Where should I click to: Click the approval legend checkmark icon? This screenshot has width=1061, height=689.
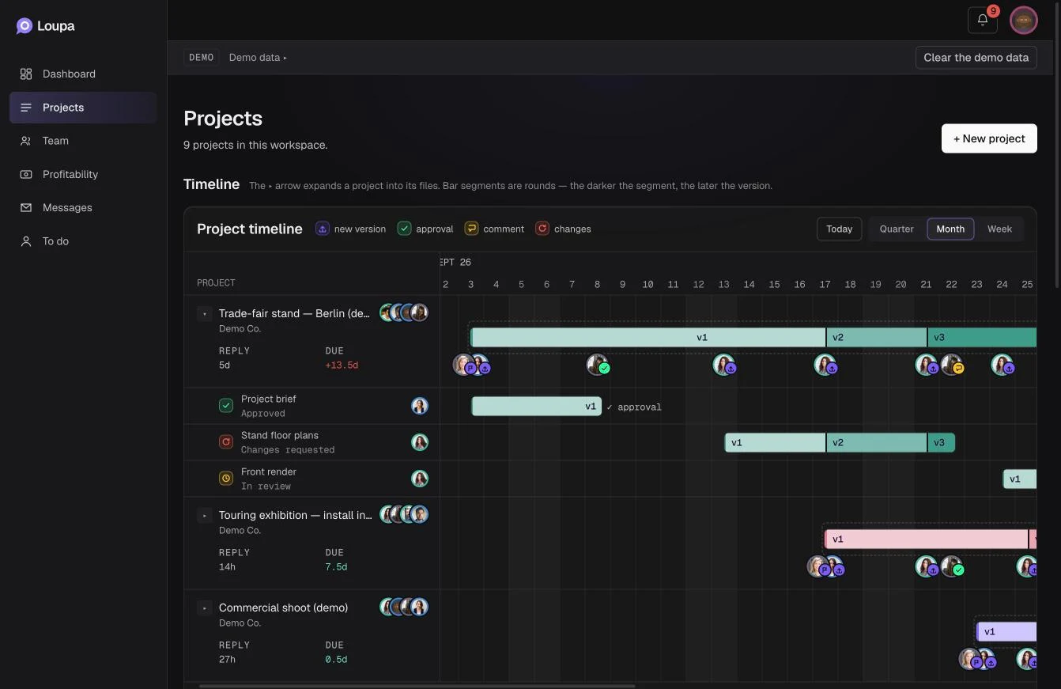click(404, 229)
